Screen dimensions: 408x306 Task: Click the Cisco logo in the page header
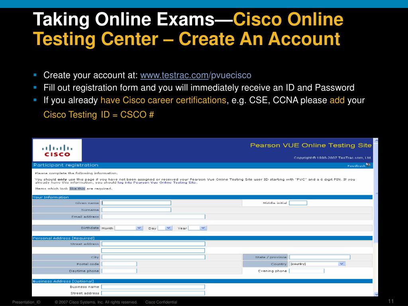(x=57, y=150)
